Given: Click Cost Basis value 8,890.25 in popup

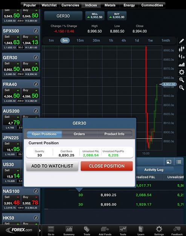Looking at the screenshot, I should pyautogui.click(x=66, y=155).
